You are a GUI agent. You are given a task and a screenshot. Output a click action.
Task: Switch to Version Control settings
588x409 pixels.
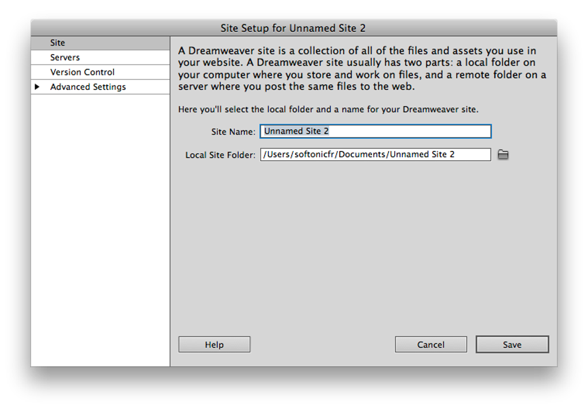pos(82,72)
